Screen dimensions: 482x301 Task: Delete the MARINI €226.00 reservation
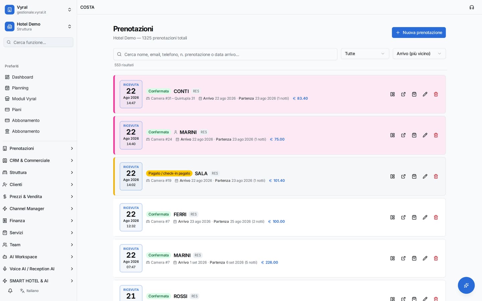click(436, 258)
